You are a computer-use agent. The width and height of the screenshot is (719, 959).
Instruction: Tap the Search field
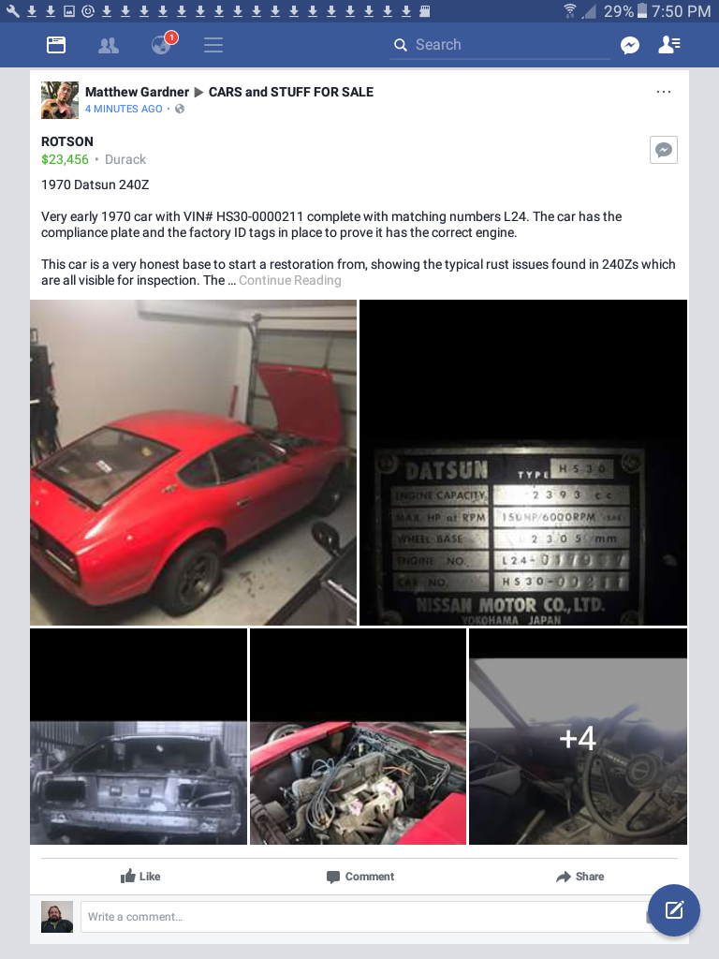click(x=500, y=45)
